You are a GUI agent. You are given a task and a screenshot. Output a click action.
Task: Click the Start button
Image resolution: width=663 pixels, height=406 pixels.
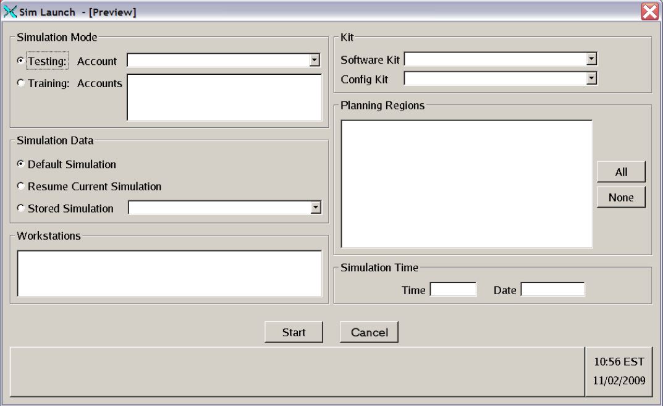point(293,332)
